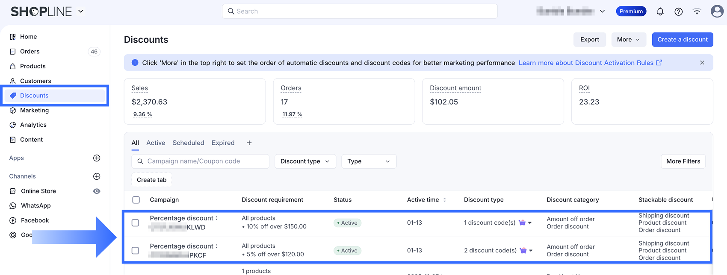Tick the select-all checkbox in the table header
Viewport: 727px width, 275px height.
(136, 200)
